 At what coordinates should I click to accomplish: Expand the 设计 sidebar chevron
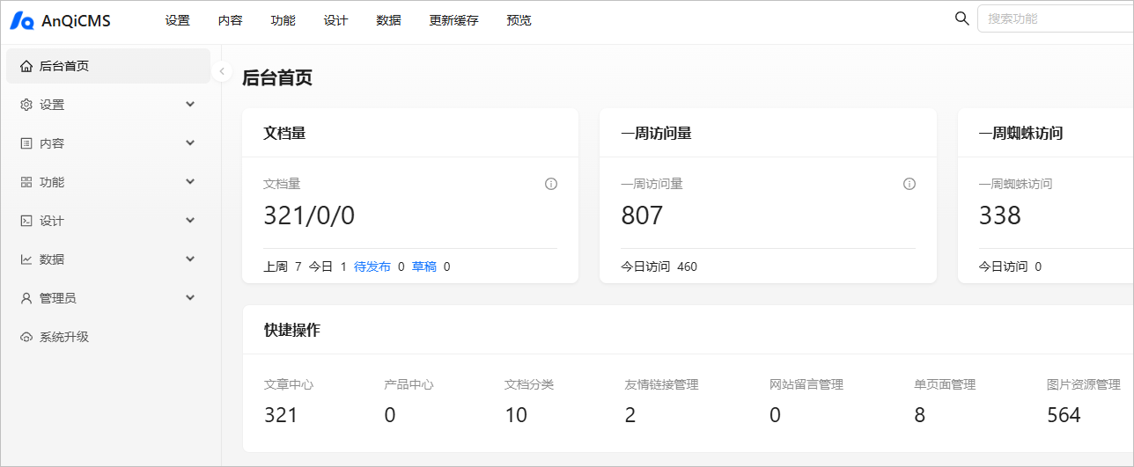click(190, 220)
